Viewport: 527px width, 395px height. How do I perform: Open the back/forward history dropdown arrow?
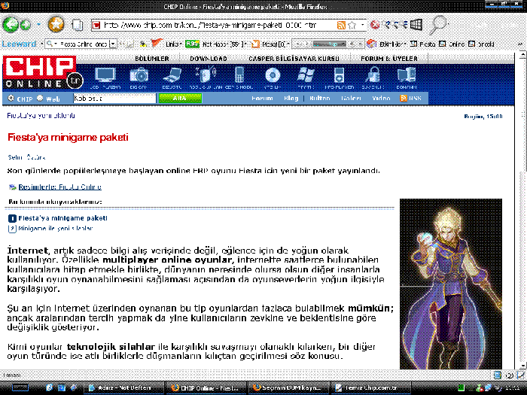click(x=38, y=25)
